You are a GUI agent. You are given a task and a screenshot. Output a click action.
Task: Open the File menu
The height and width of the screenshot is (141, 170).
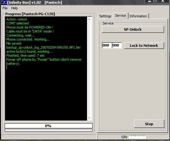(5, 8)
